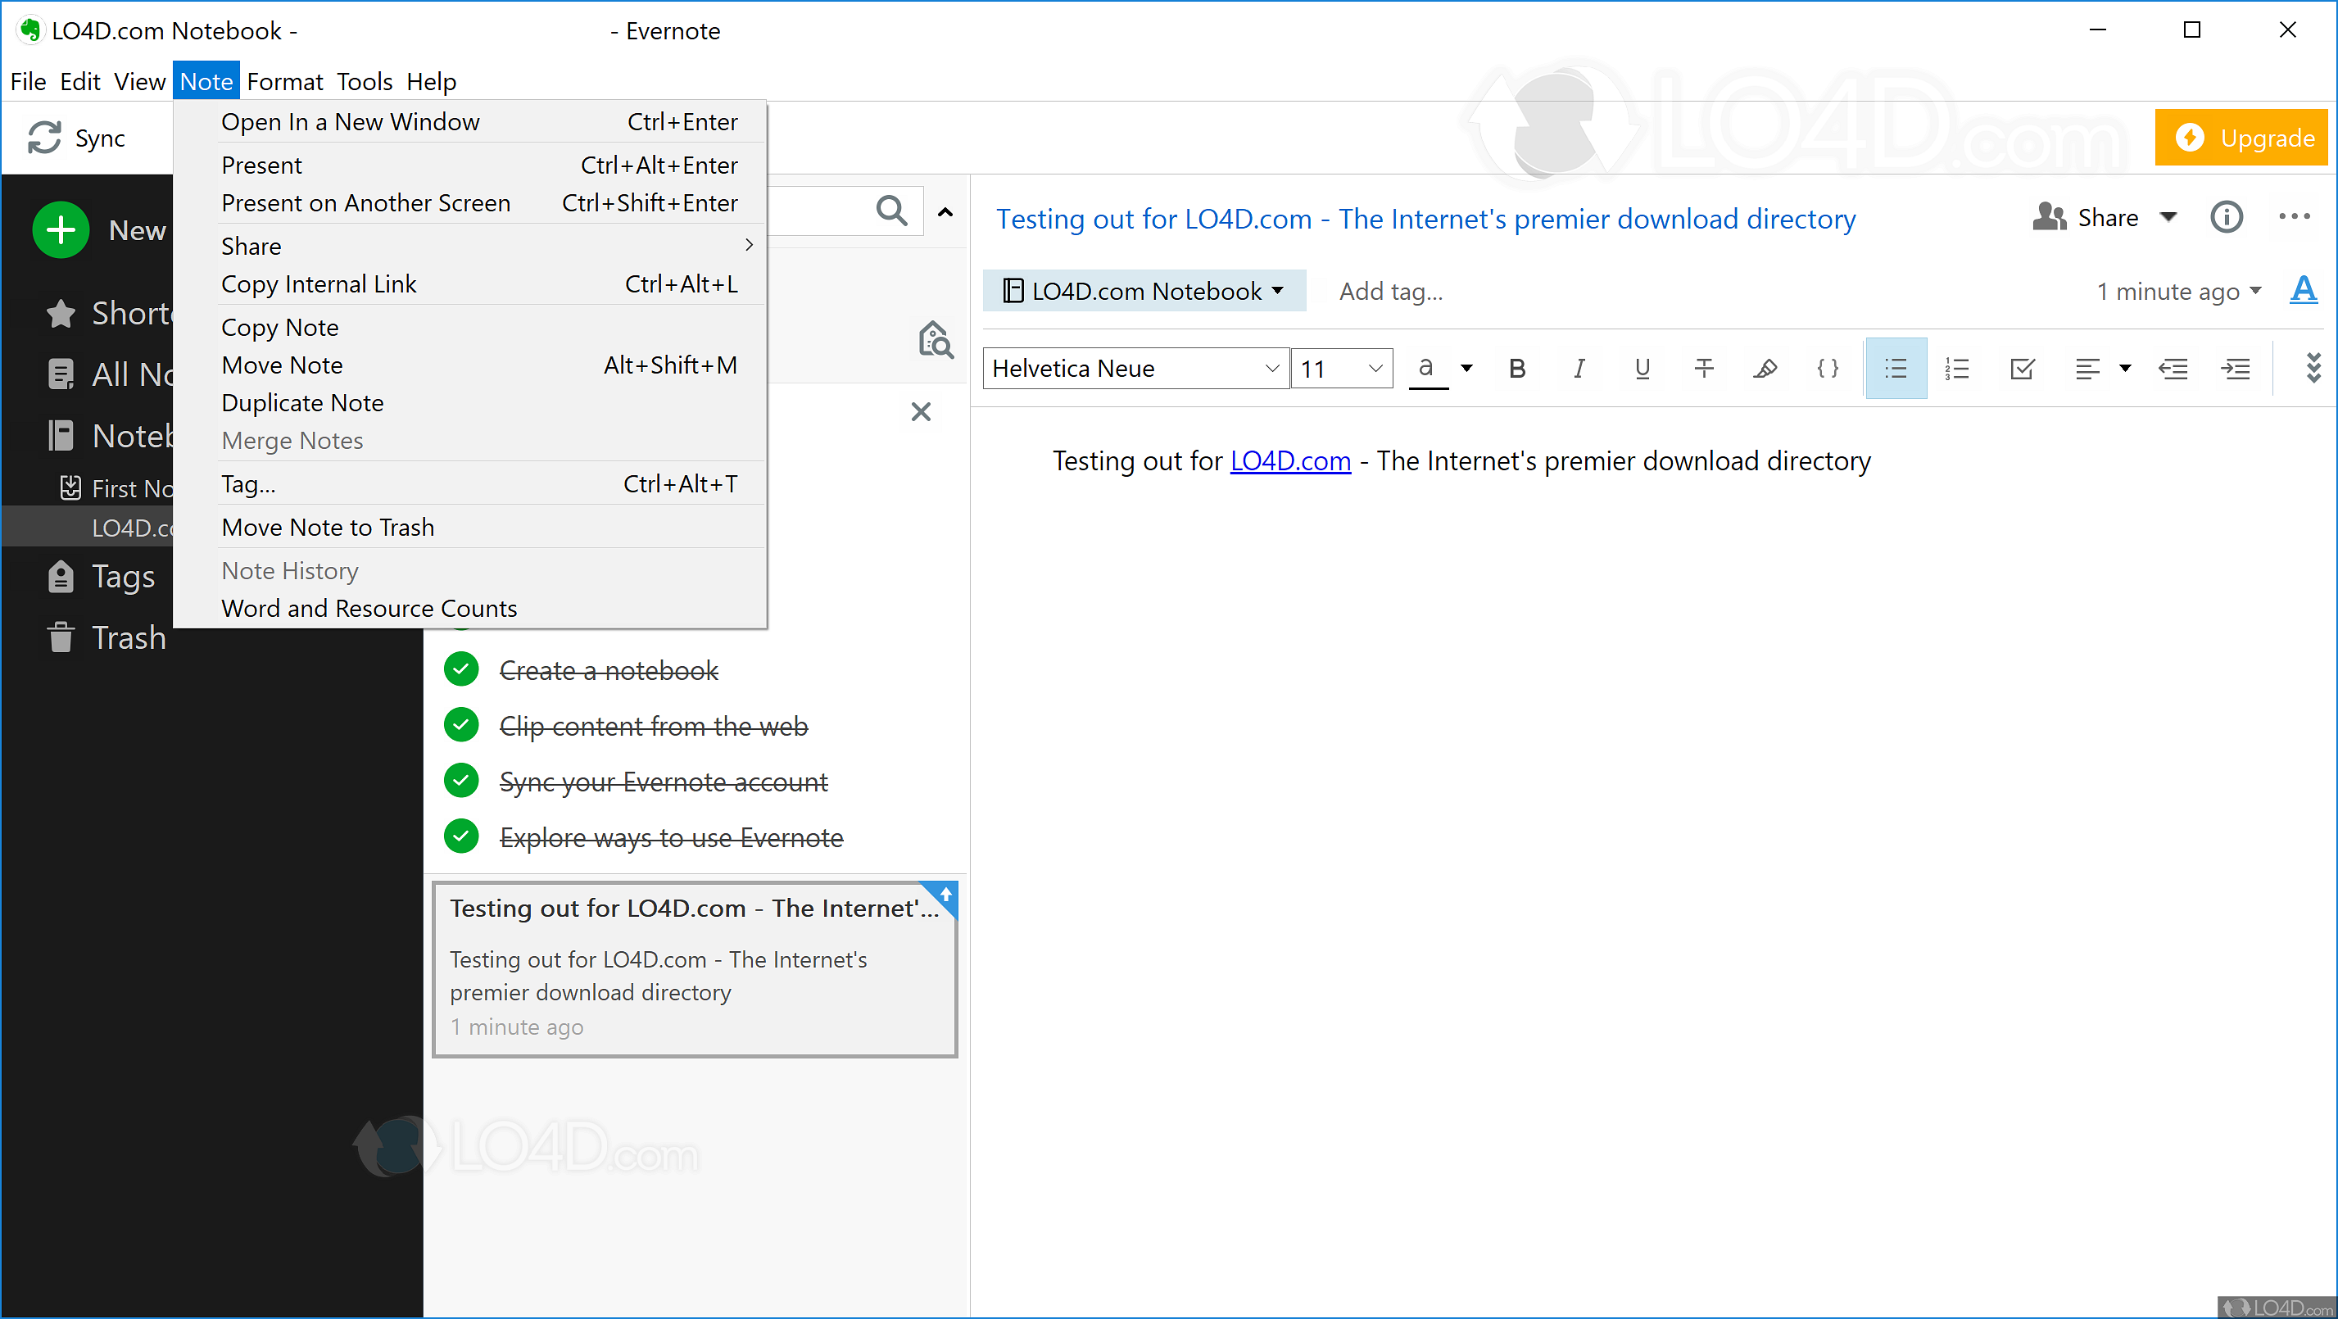2338x1319 pixels.
Task: Click the Share button in note header
Action: [x=2085, y=218]
